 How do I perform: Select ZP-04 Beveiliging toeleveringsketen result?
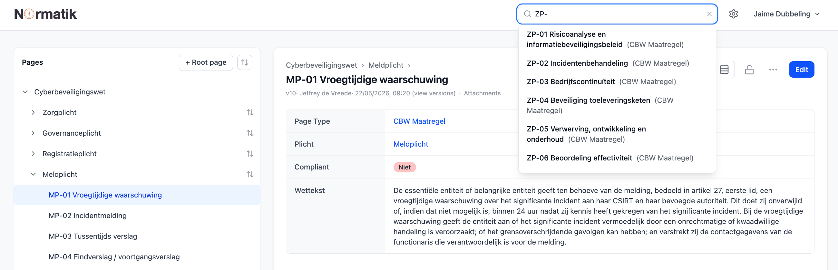coord(617,105)
